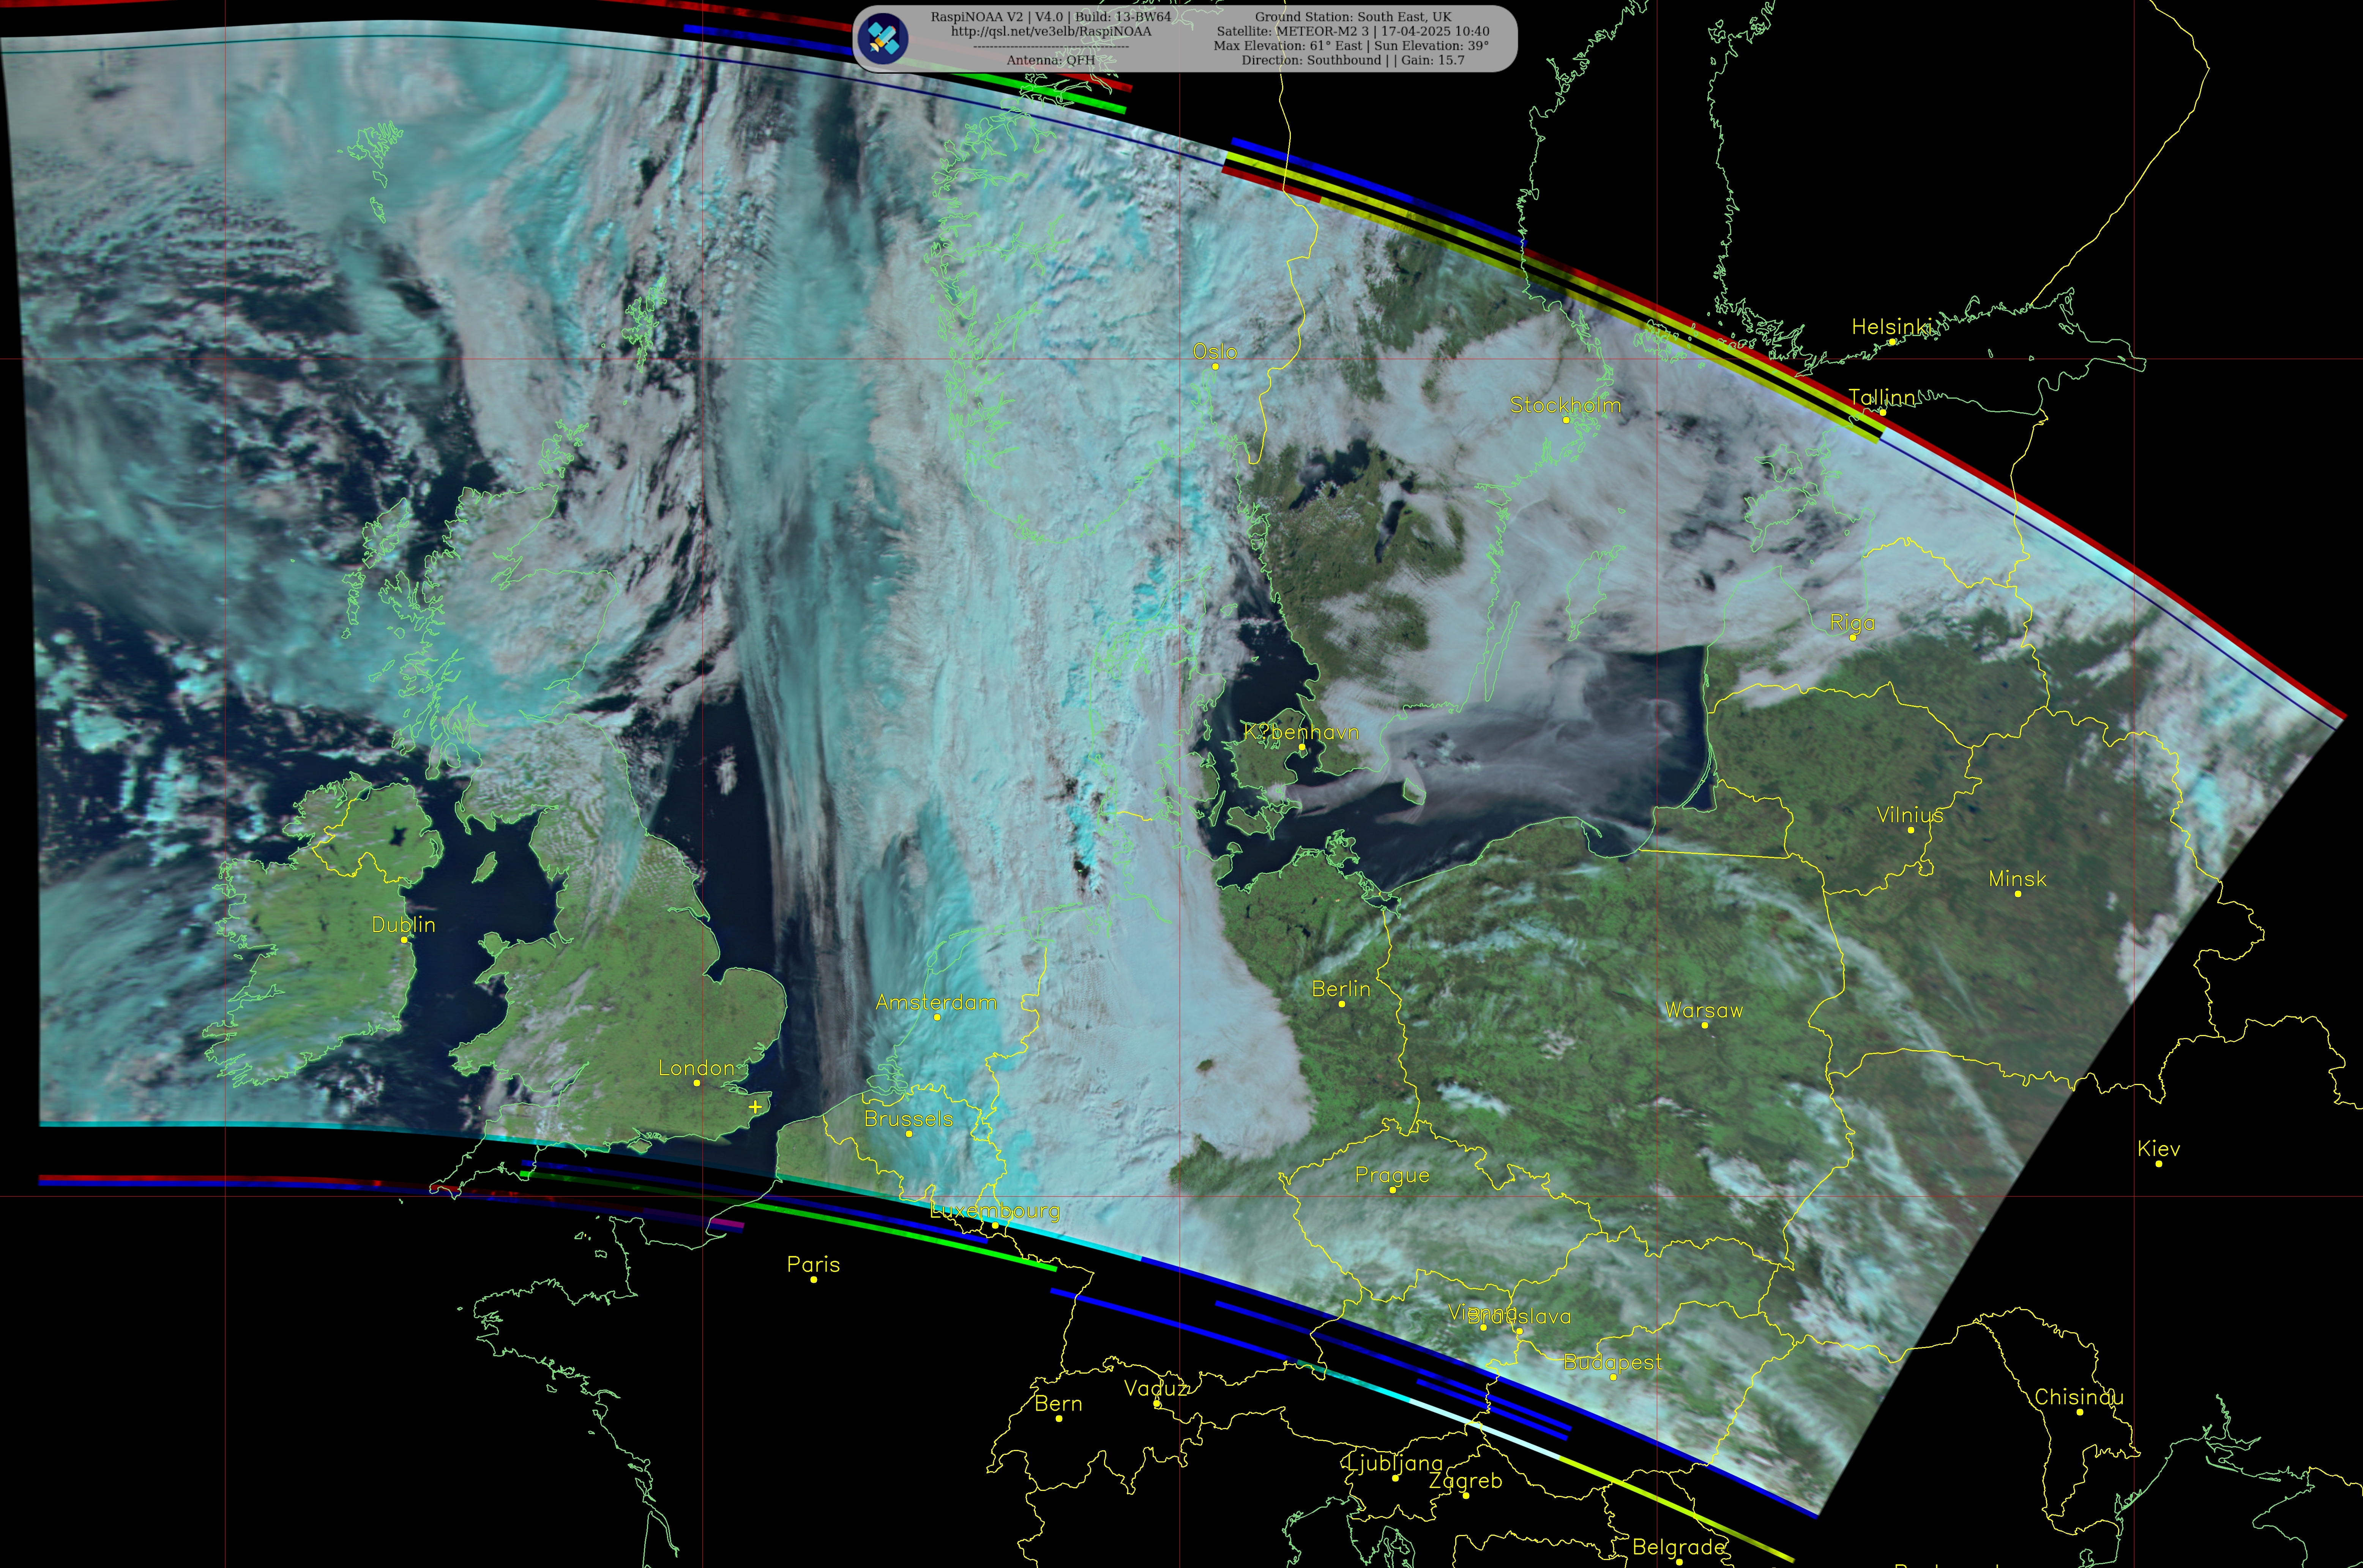Click the Paris city label
The height and width of the screenshot is (1568, 2363).
(813, 1265)
